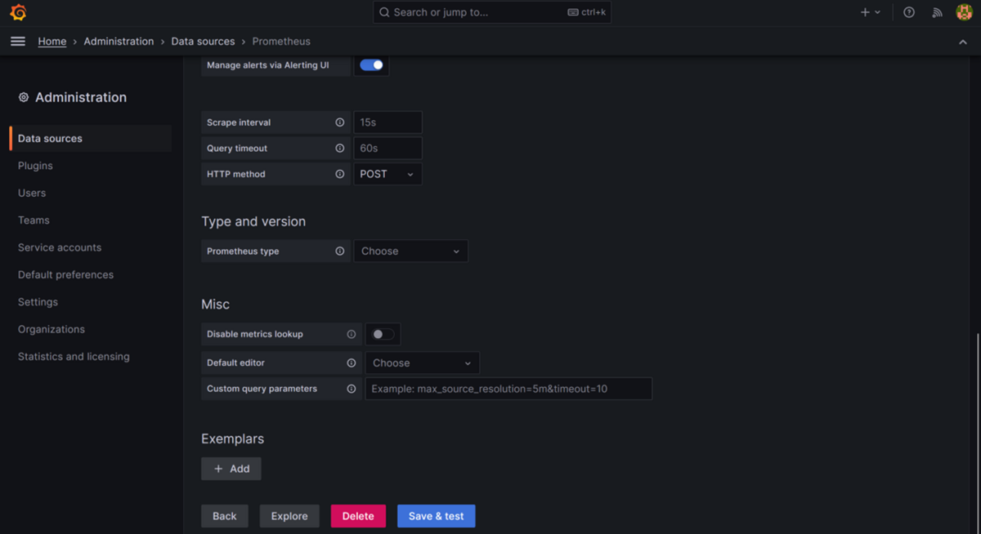The height and width of the screenshot is (534, 981).
Task: Open the user profile avatar
Action: [x=964, y=12]
